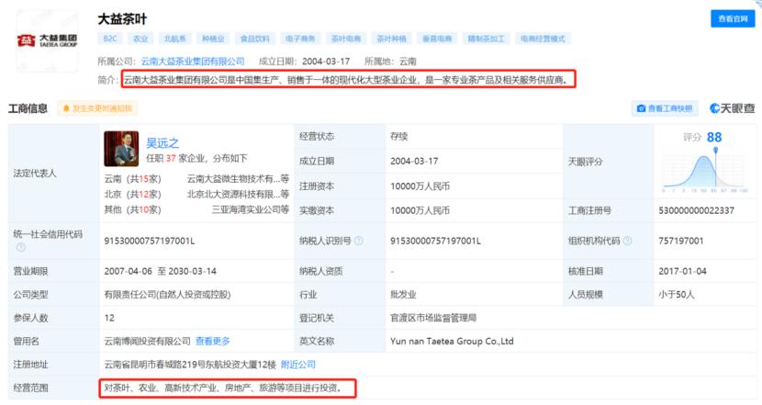The width and height of the screenshot is (762, 405).
Task: Click the English name Yun nan Taetea Group Co.,Ltd
Action: tap(452, 342)
